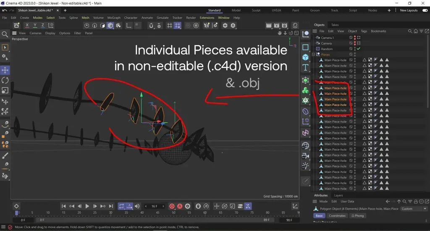Open the Coordinates attribute tab
Viewport: 430px width, 231px height.
point(337,215)
